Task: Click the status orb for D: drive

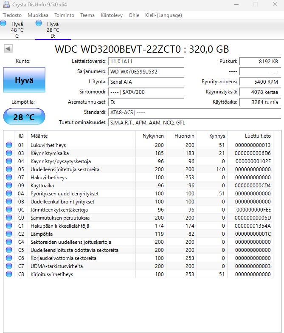Action: (x=39, y=23)
